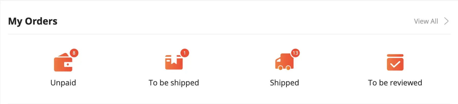The image size is (458, 104).
Task: Open the Unpaid orders wallet icon
Action: pyautogui.click(x=63, y=63)
